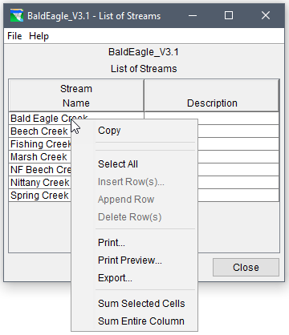
Task: Choose Export... in the context menu
Action: (x=115, y=278)
